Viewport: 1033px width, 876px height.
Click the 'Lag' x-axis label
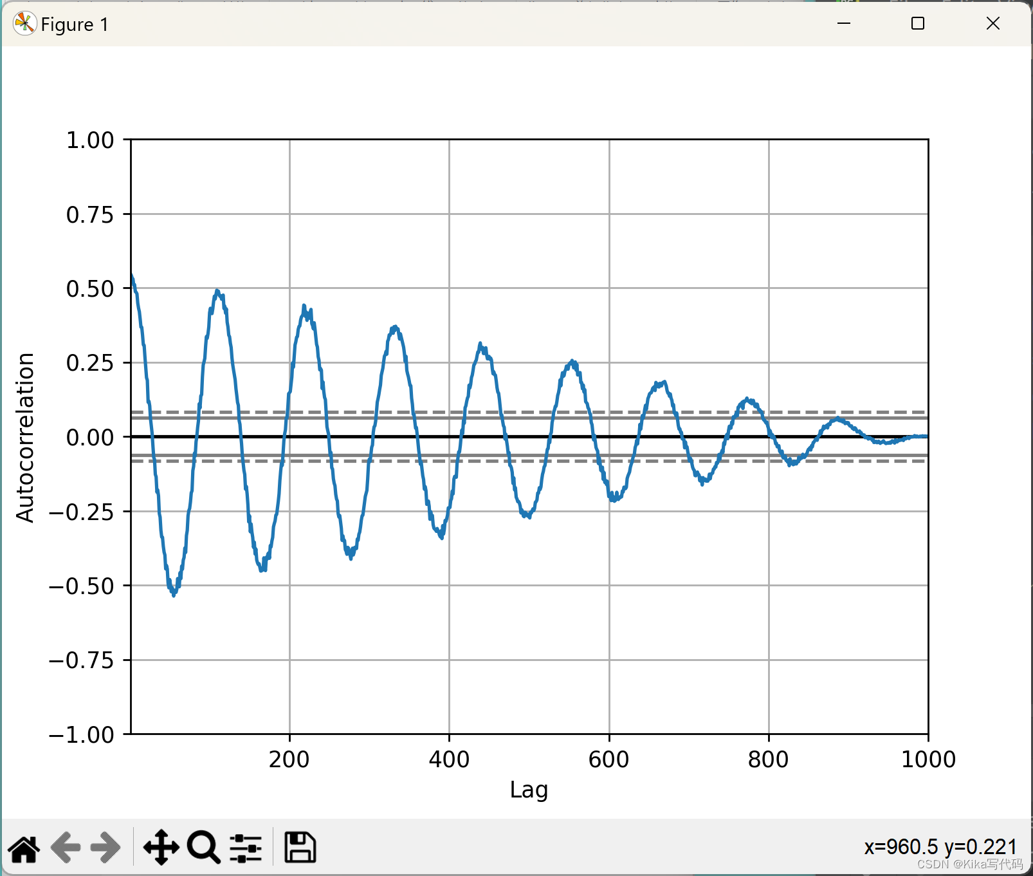529,790
